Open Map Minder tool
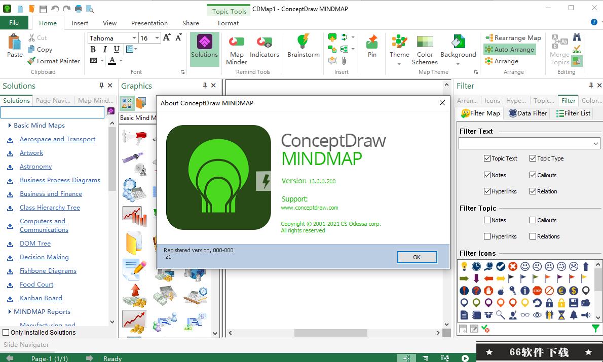 tap(237, 50)
